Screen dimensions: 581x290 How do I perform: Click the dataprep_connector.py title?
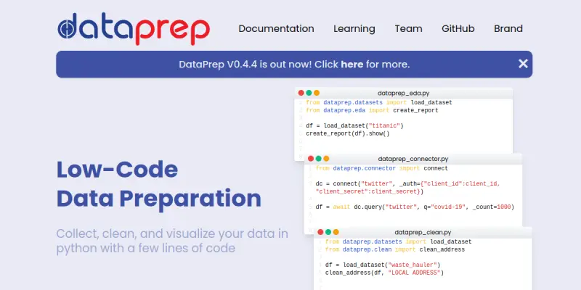[x=413, y=159]
